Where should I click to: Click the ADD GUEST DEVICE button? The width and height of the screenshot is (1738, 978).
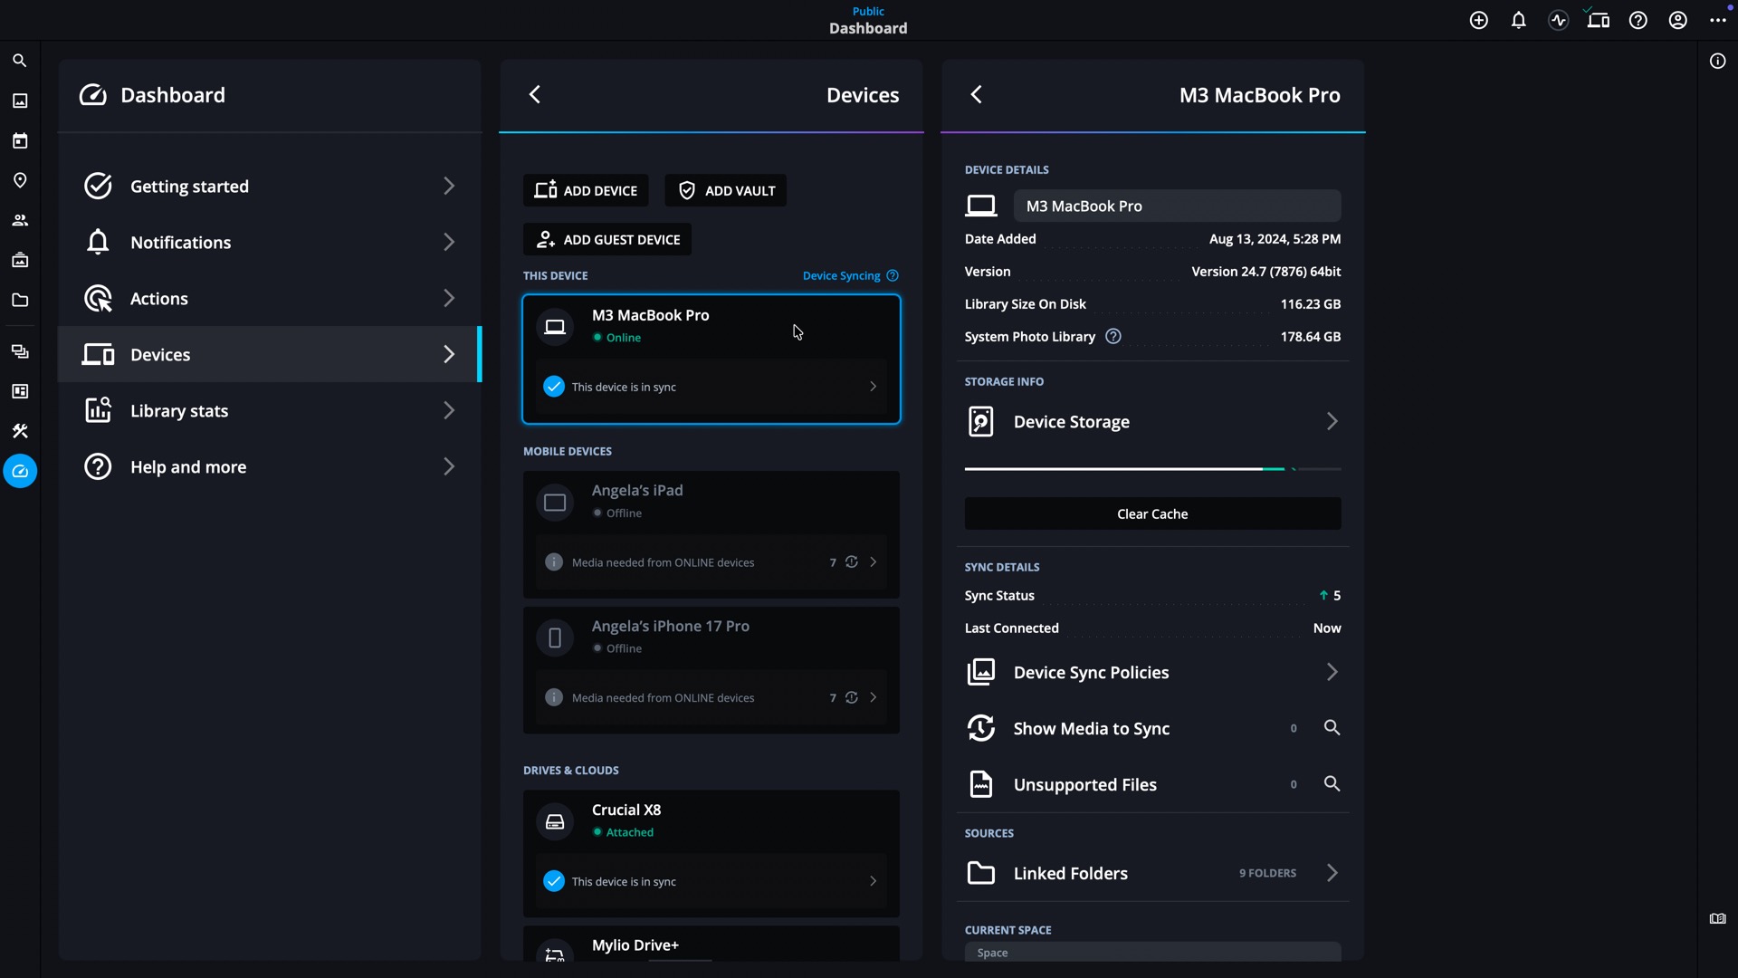tap(607, 239)
